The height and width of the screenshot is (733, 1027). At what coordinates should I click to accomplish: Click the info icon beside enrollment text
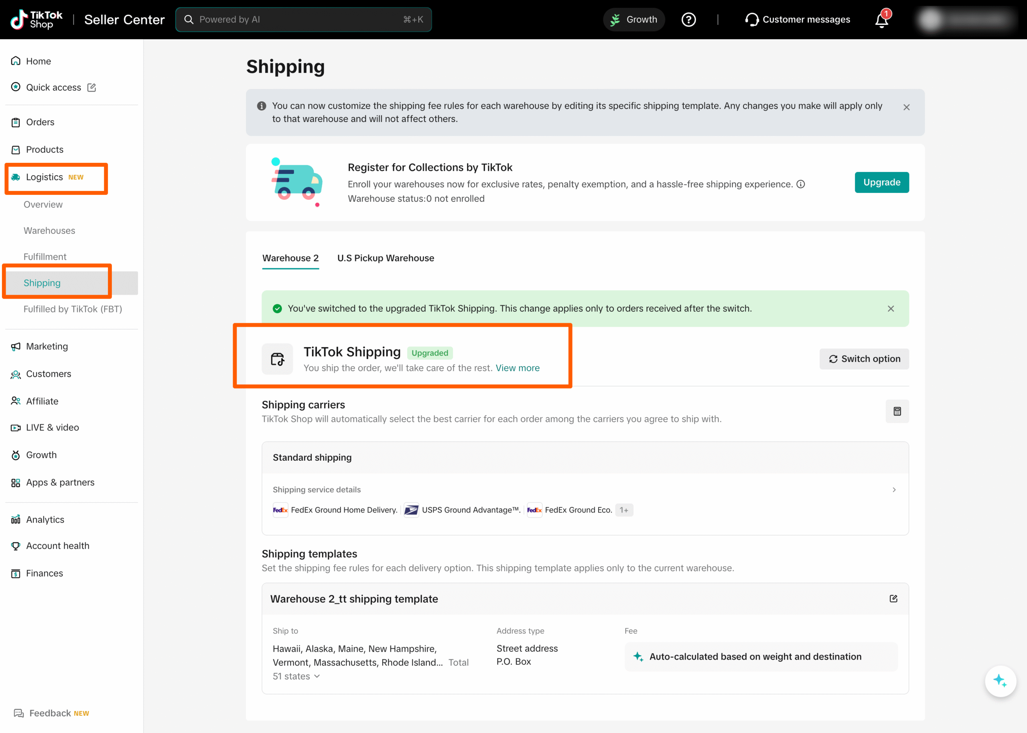pos(800,184)
